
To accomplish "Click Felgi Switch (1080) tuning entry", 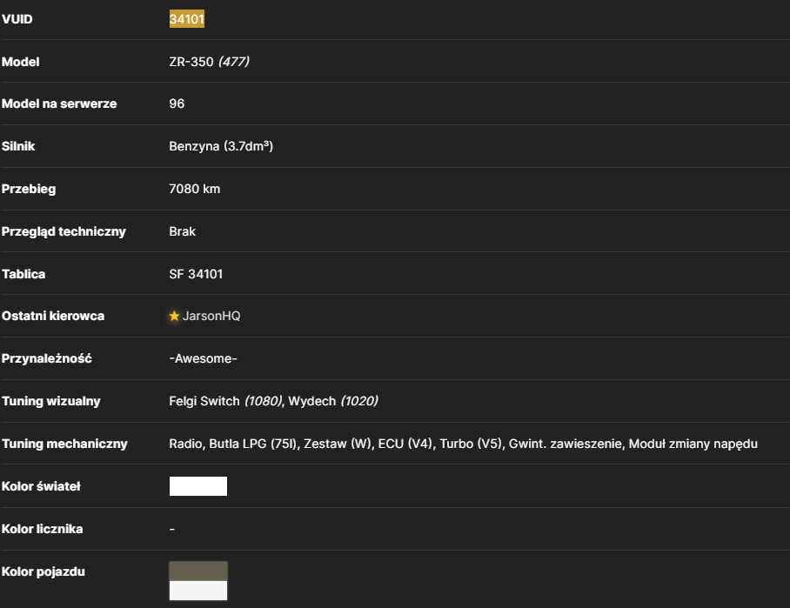I will (x=225, y=401).
